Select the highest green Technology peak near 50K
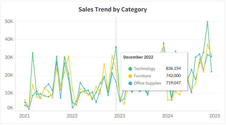 pyautogui.click(x=208, y=22)
